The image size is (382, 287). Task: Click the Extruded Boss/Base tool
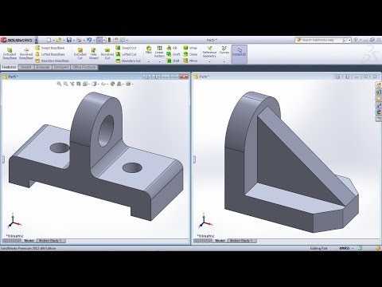pyautogui.click(x=10, y=53)
